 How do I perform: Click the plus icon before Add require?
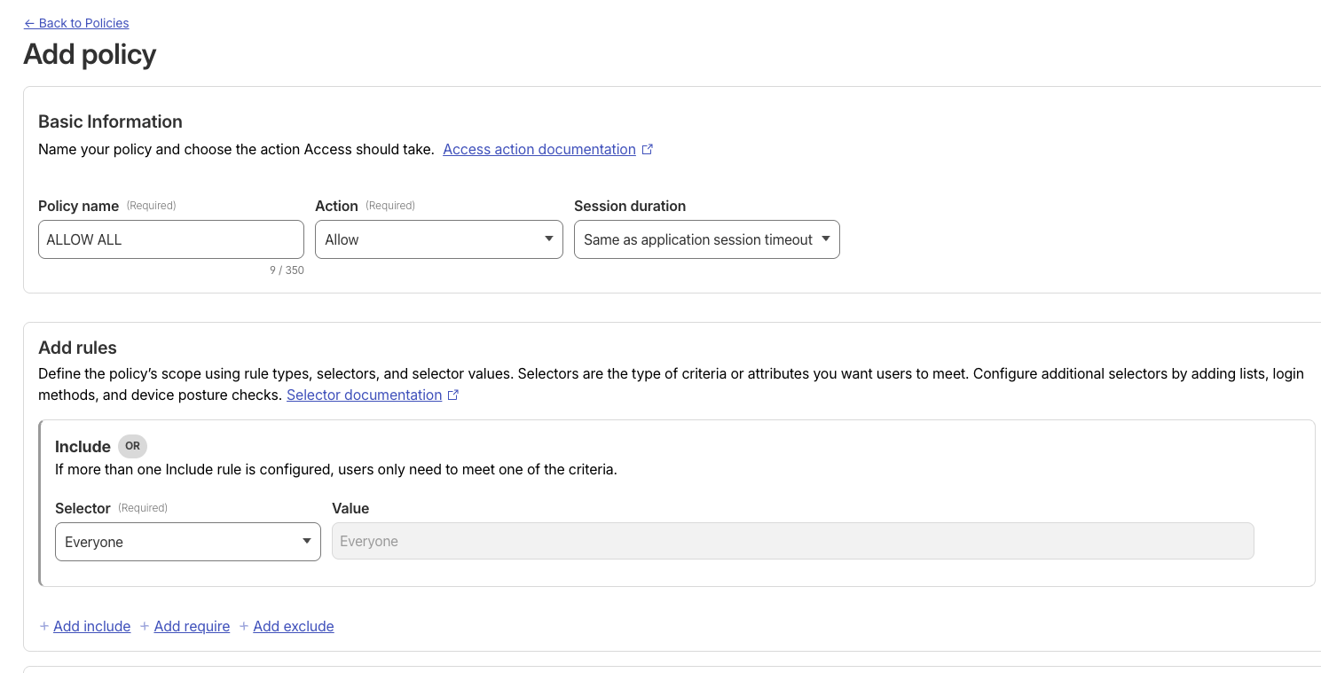(145, 626)
